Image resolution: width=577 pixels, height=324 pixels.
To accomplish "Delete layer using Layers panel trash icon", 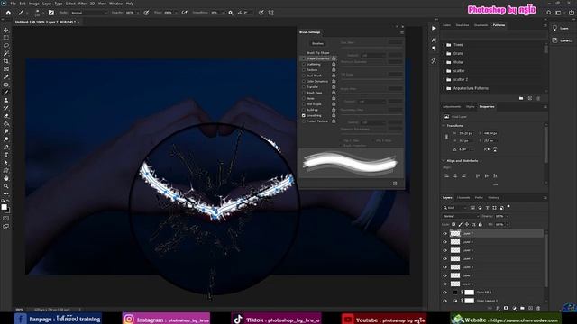I will pyautogui.click(x=538, y=308).
